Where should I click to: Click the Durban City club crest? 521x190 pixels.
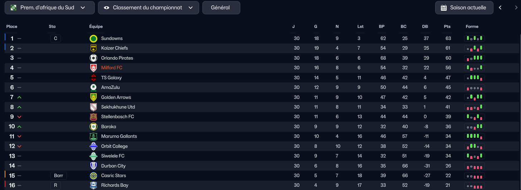[93, 166]
